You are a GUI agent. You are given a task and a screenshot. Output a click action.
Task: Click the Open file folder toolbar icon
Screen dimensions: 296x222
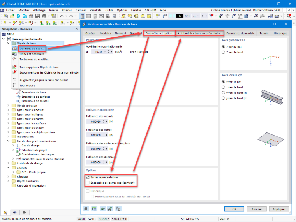tap(12, 16)
